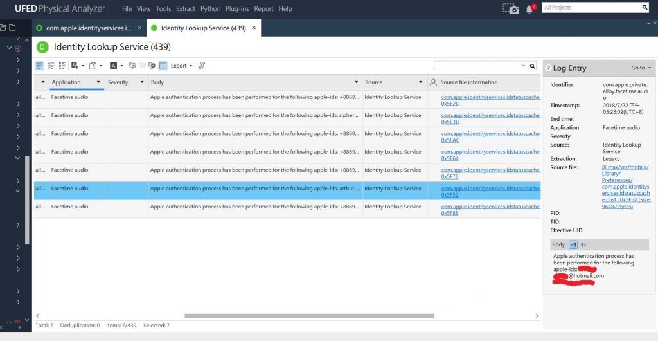
Task: Open source file link ending 0x5F64
Action: coord(490,155)
